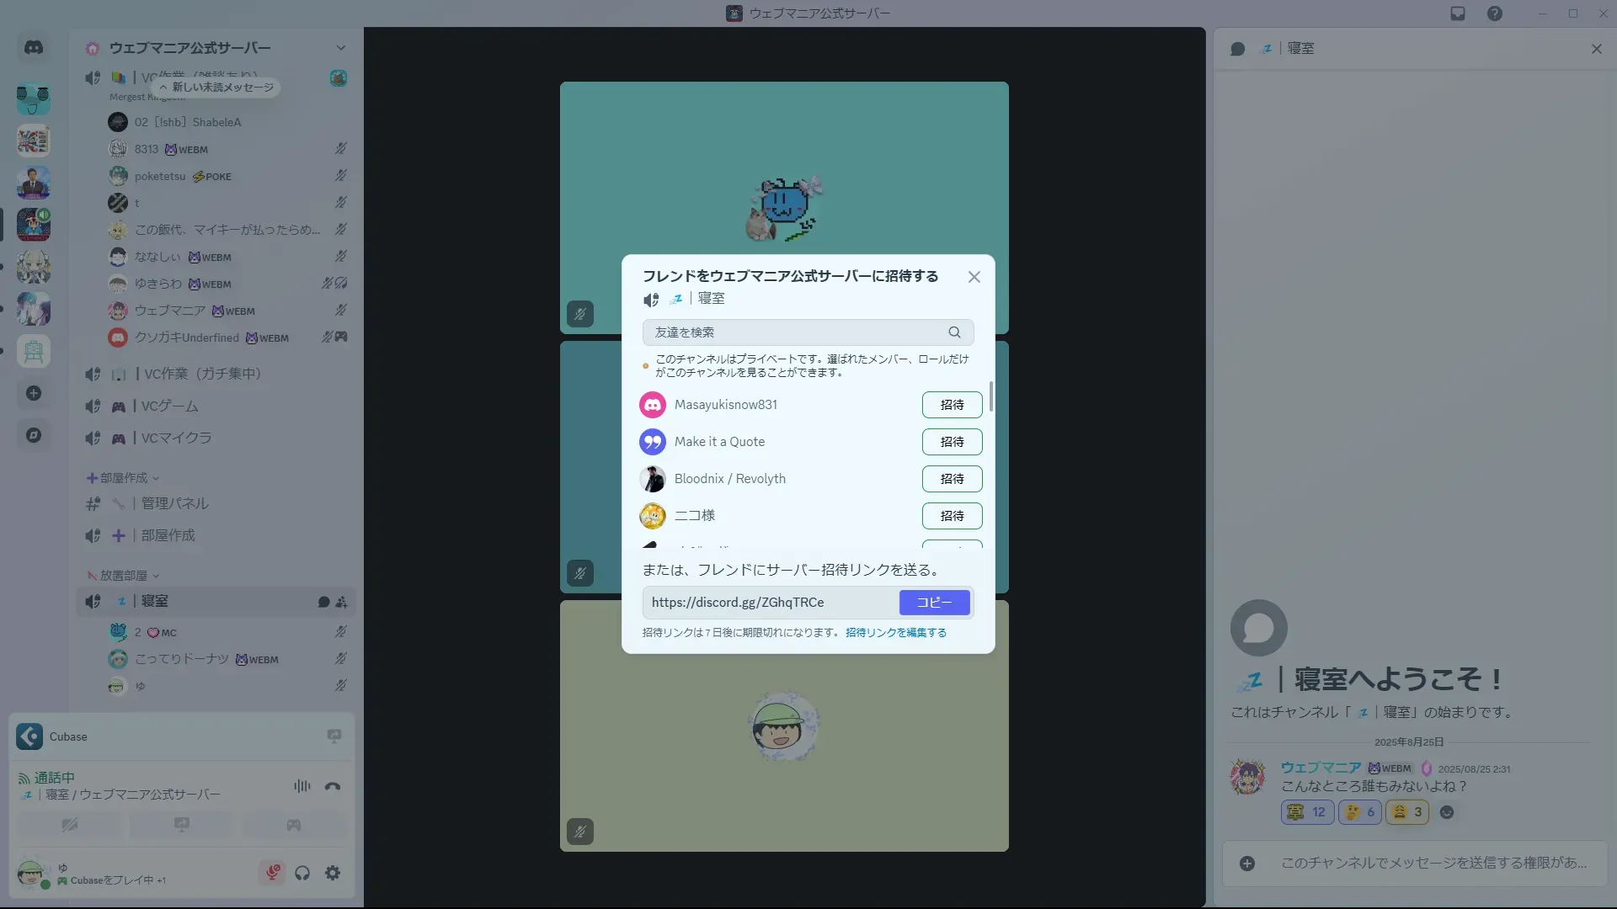Image resolution: width=1617 pixels, height=909 pixels.
Task: Open server discovery compass icon
Action: point(34,435)
